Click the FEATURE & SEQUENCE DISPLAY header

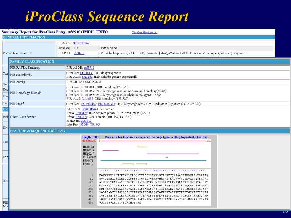[x=149, y=131]
